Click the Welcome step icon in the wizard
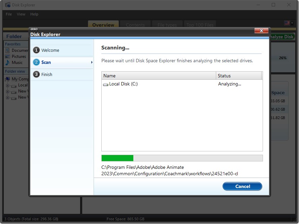This screenshot has width=299, height=224. coord(36,50)
